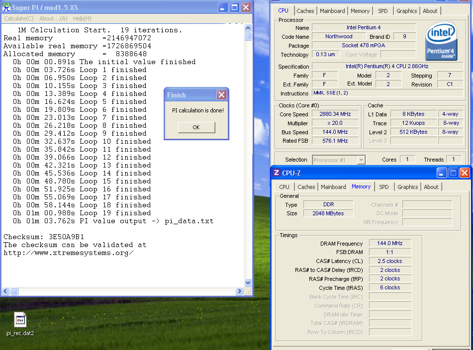The width and height of the screenshot is (473, 350).
Task: Click the Bus Speed value 144.0 MHz
Action: pyautogui.click(x=335, y=132)
